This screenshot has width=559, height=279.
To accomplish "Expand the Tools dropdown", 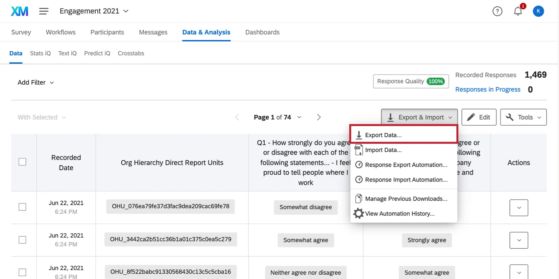I will 523,117.
